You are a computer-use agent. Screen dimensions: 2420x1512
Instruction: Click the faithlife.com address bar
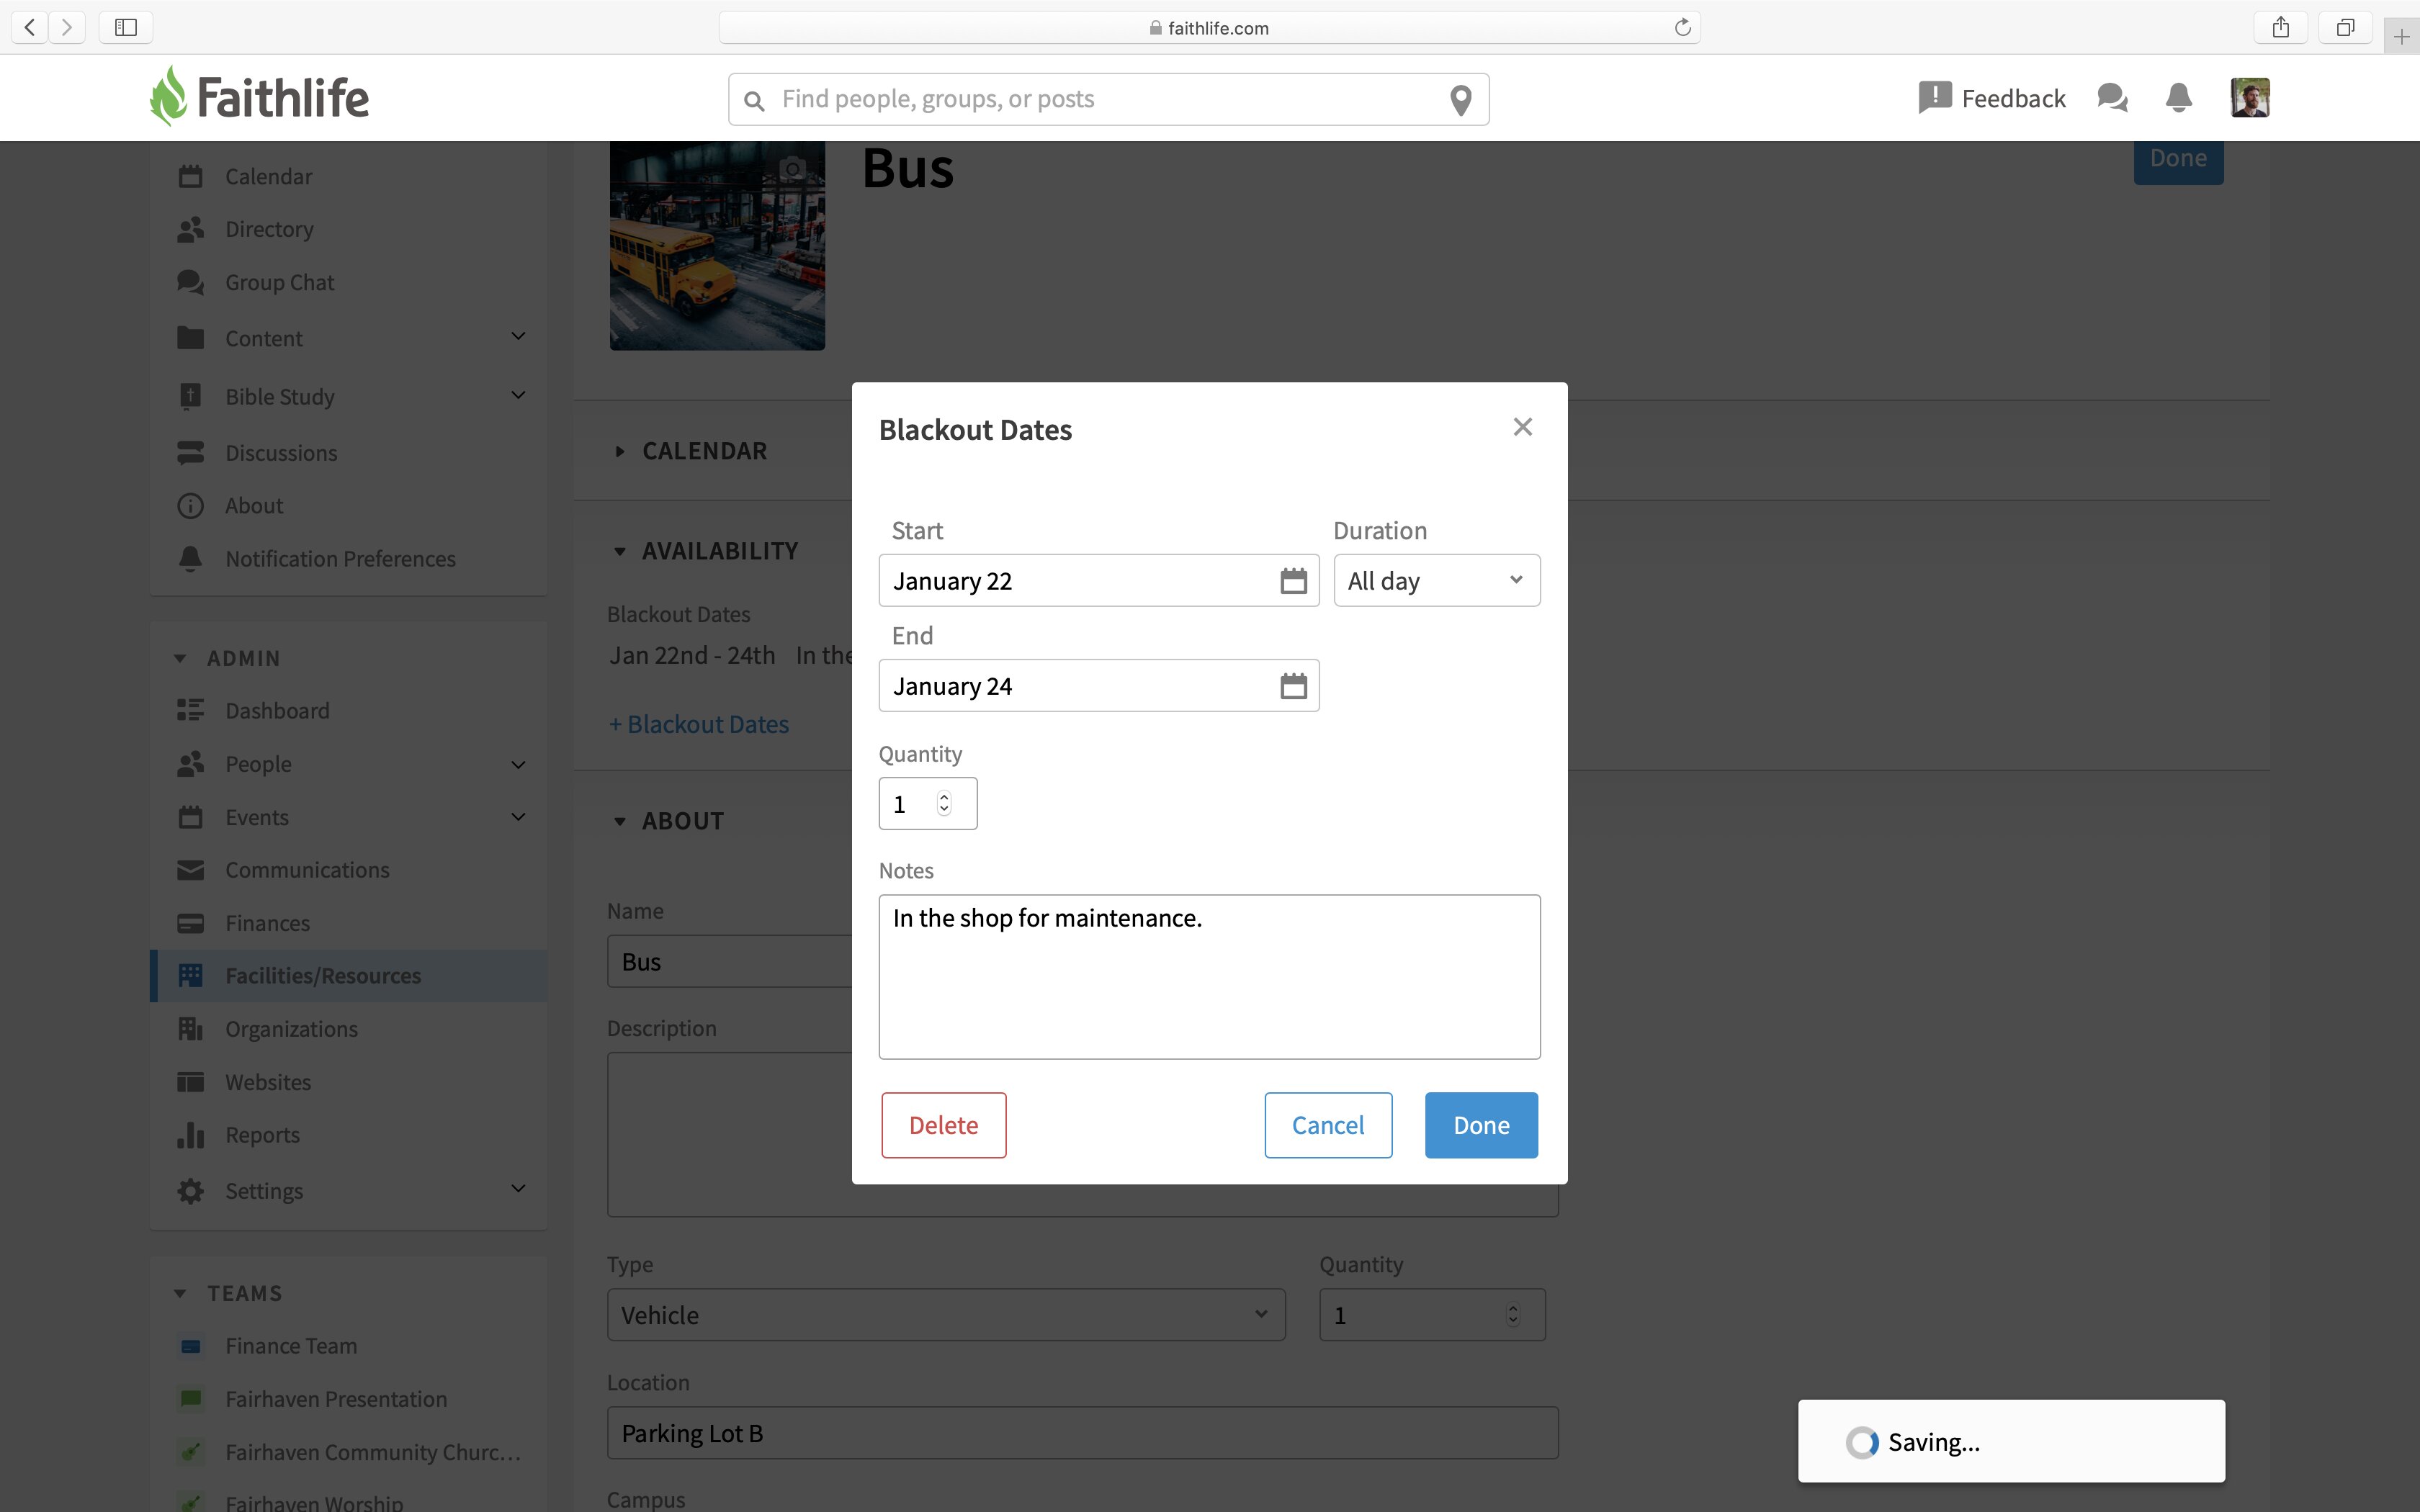coord(1209,27)
